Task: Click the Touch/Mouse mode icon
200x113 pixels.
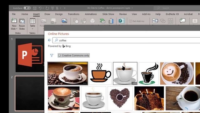Action: [x=57, y=8]
